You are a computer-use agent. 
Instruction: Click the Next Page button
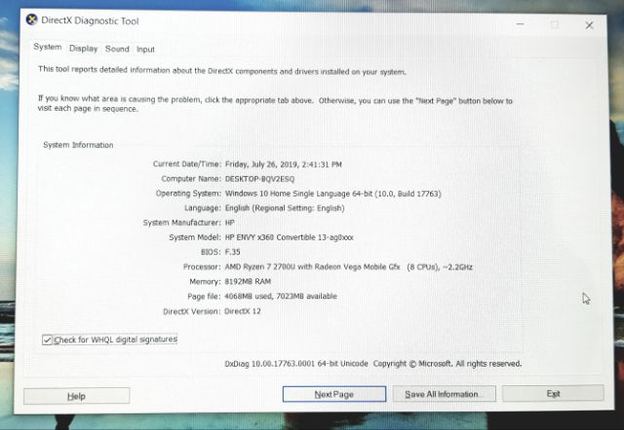[333, 394]
